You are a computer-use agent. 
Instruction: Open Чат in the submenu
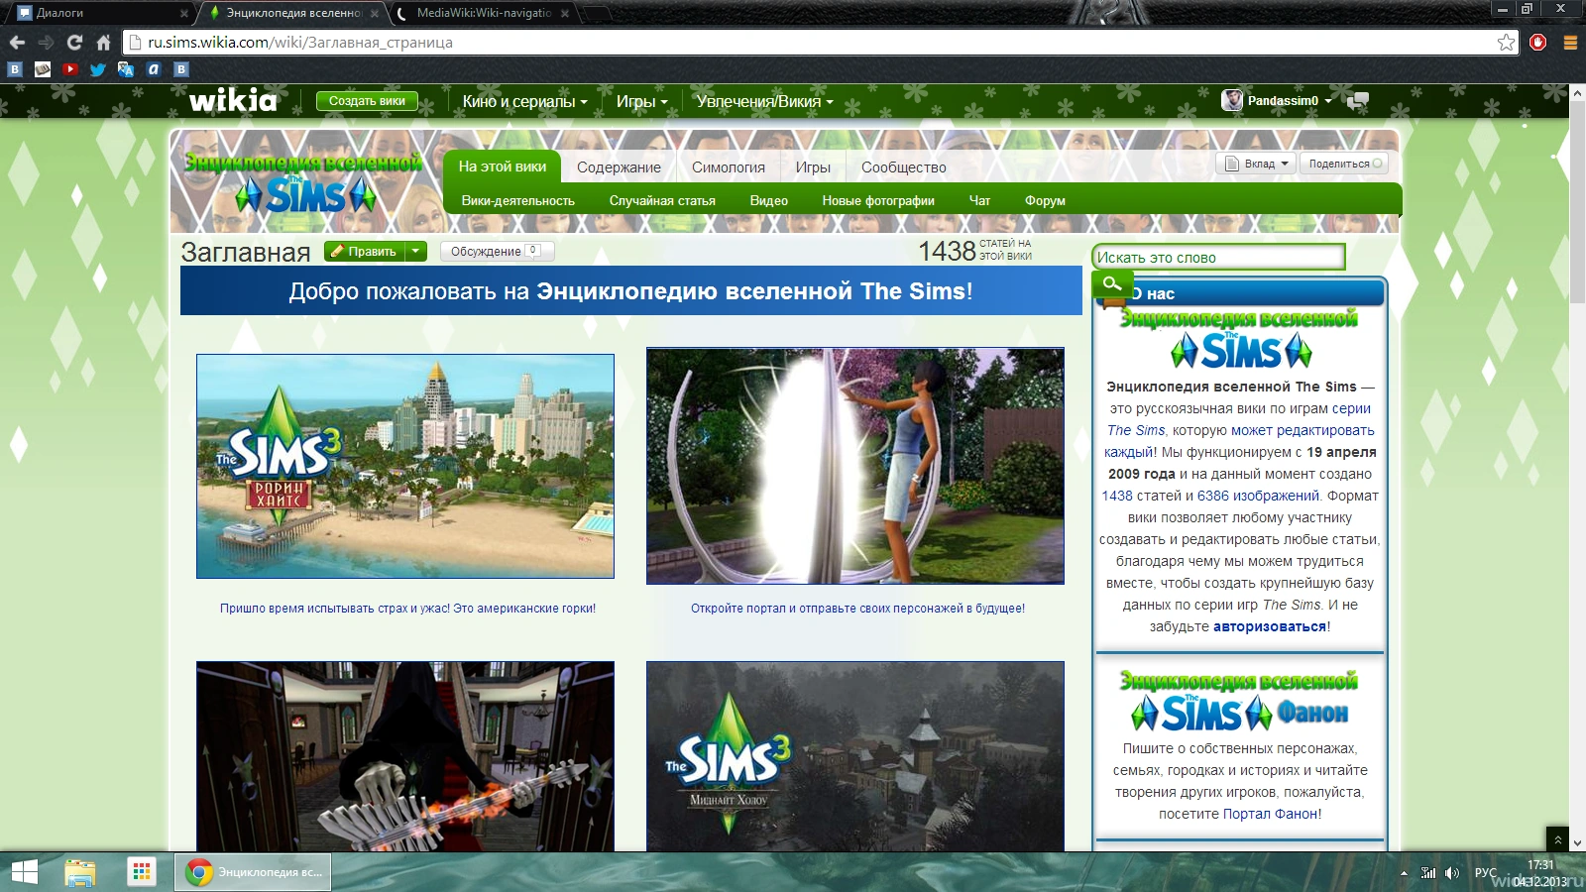[979, 200]
